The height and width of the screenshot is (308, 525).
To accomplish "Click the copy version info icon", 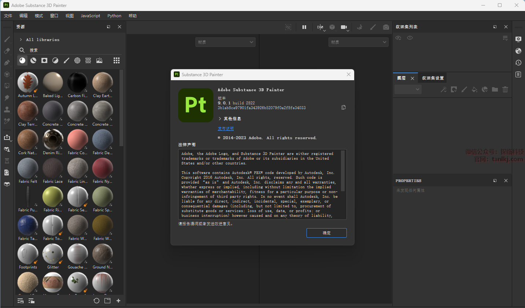I will (344, 107).
